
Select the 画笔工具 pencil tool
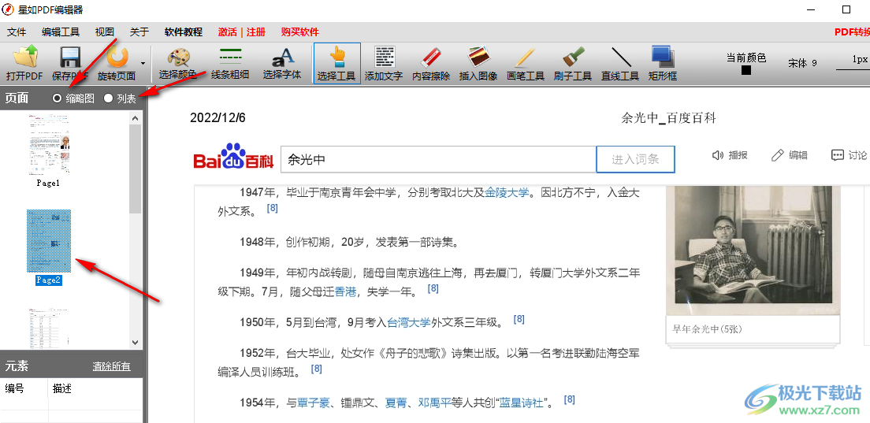pyautogui.click(x=526, y=63)
